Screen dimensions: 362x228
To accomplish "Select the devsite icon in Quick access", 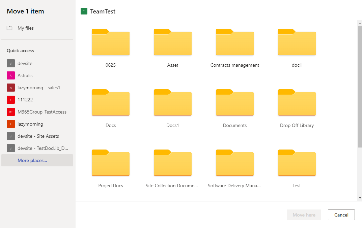I will (10, 63).
